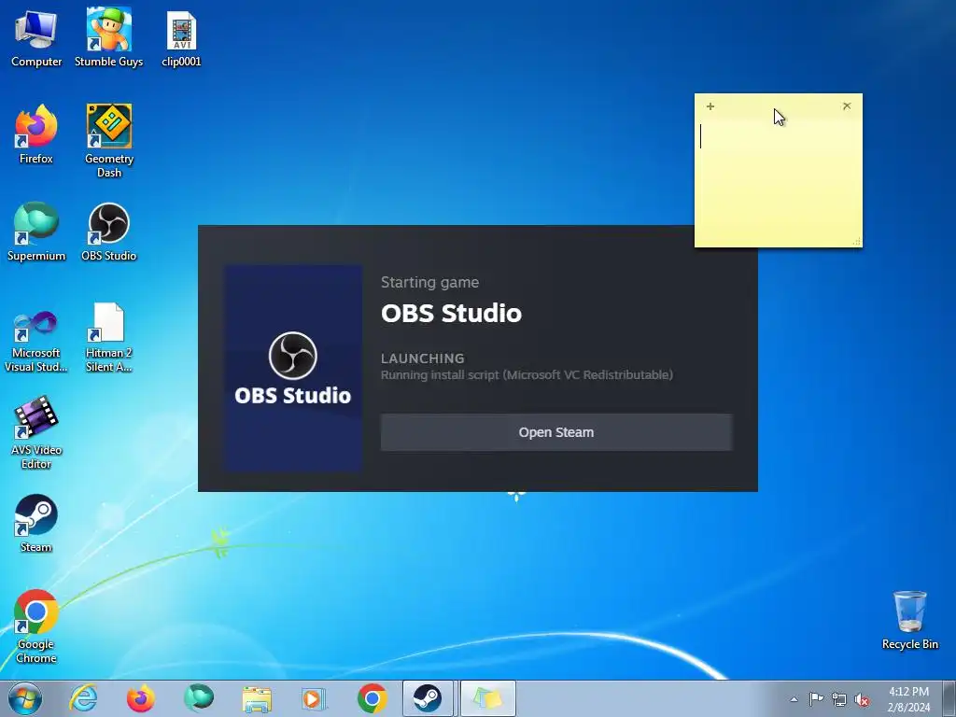
Task: Select the Hitman 2 Silent Assassin shortcut
Action: (109, 337)
